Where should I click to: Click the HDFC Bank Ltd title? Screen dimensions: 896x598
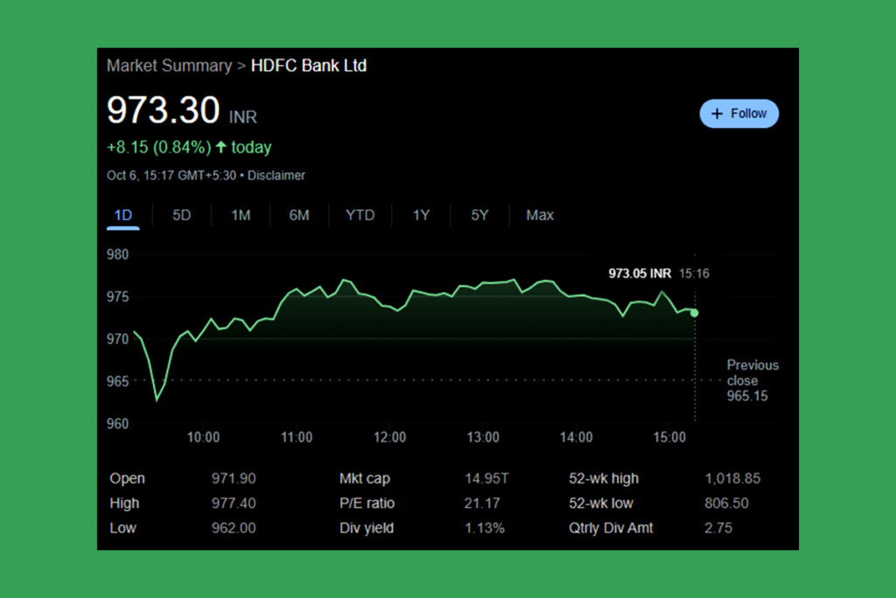tap(309, 65)
